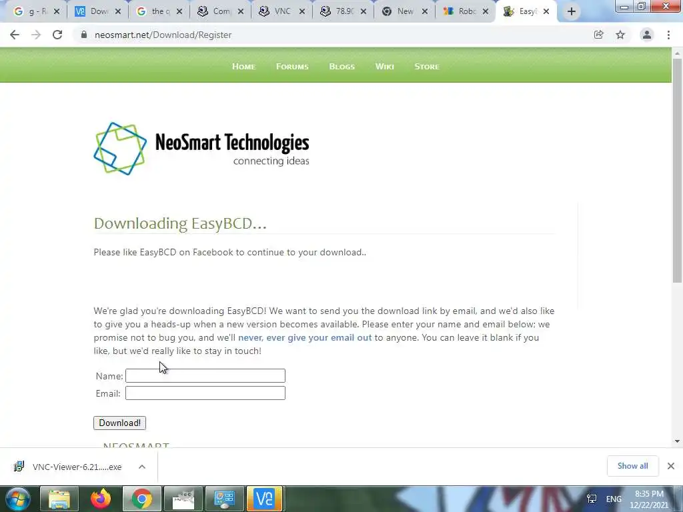Click Show all downloads
Screen dimensions: 683x512
(633, 466)
